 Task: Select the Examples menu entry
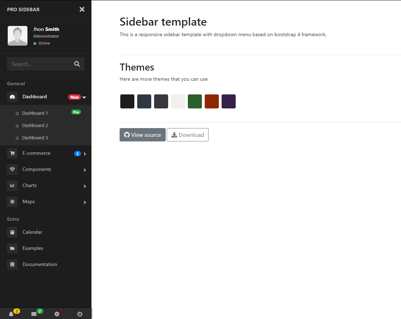pyautogui.click(x=33, y=248)
